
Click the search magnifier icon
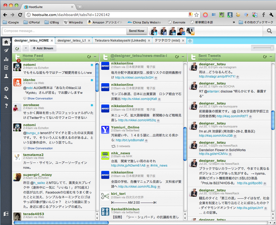click(x=269, y=31)
